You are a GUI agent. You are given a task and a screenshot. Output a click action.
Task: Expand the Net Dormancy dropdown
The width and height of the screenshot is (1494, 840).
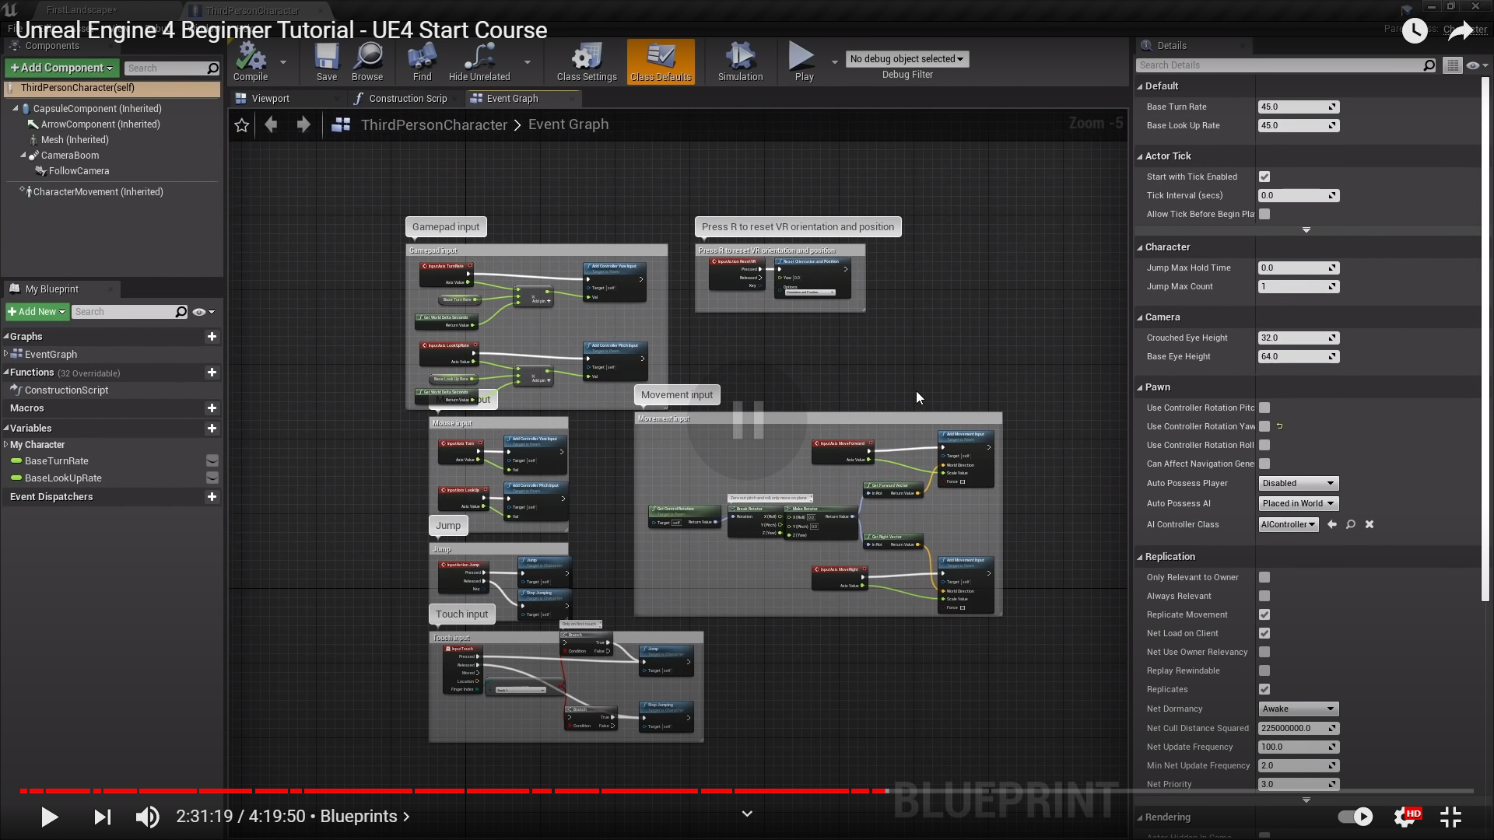click(1298, 709)
